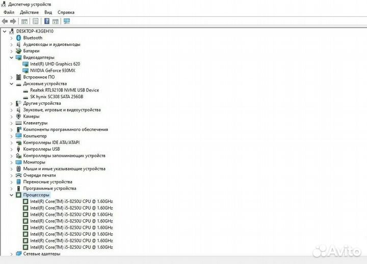Select the DESKTOP-K3GEH10 root node

35,31
